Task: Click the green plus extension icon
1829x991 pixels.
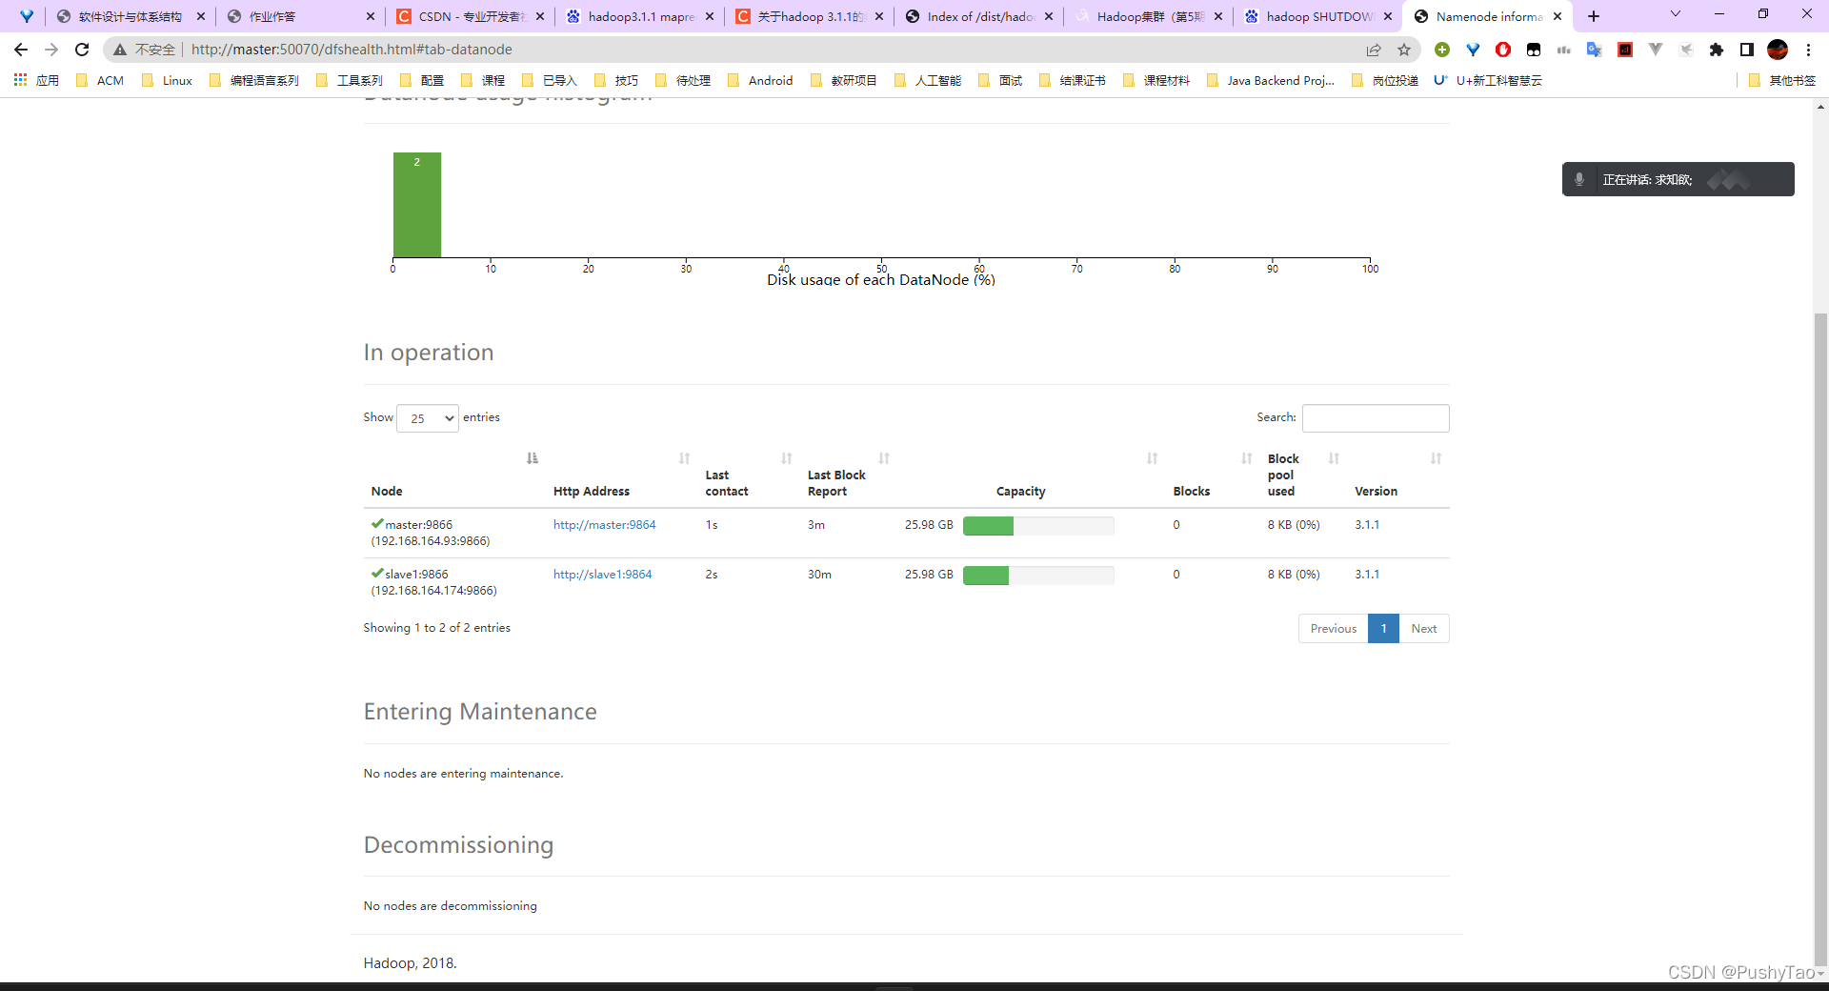Action: (1442, 50)
